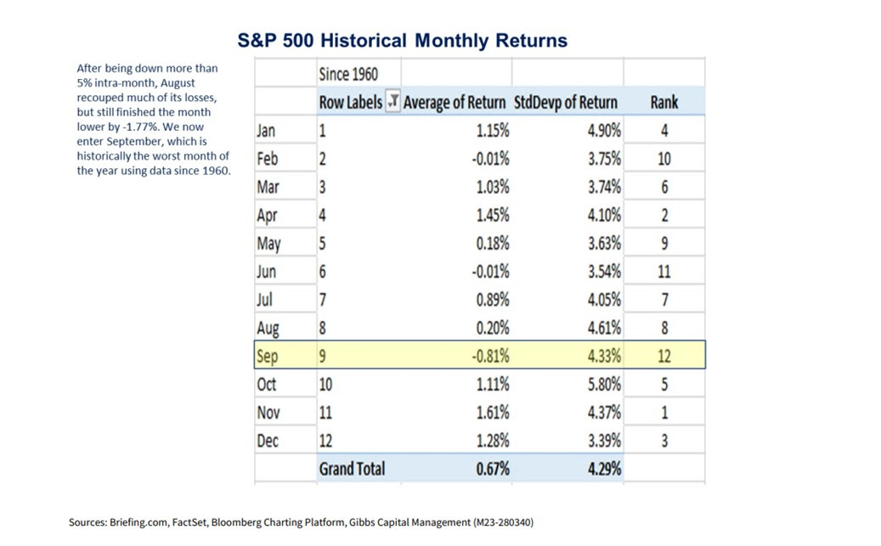881x546 pixels.
Task: Click the Sources footnote text
Action: click(301, 522)
